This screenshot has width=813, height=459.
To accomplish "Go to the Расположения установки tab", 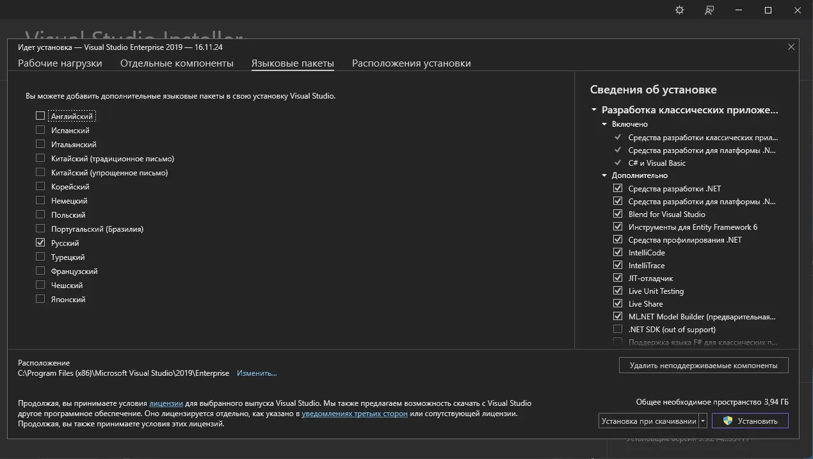I will point(411,63).
